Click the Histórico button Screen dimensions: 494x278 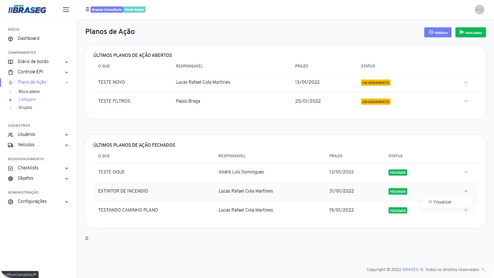coord(438,32)
